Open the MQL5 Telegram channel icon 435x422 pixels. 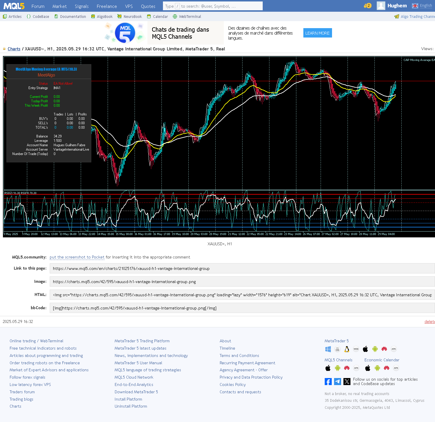click(x=338, y=382)
